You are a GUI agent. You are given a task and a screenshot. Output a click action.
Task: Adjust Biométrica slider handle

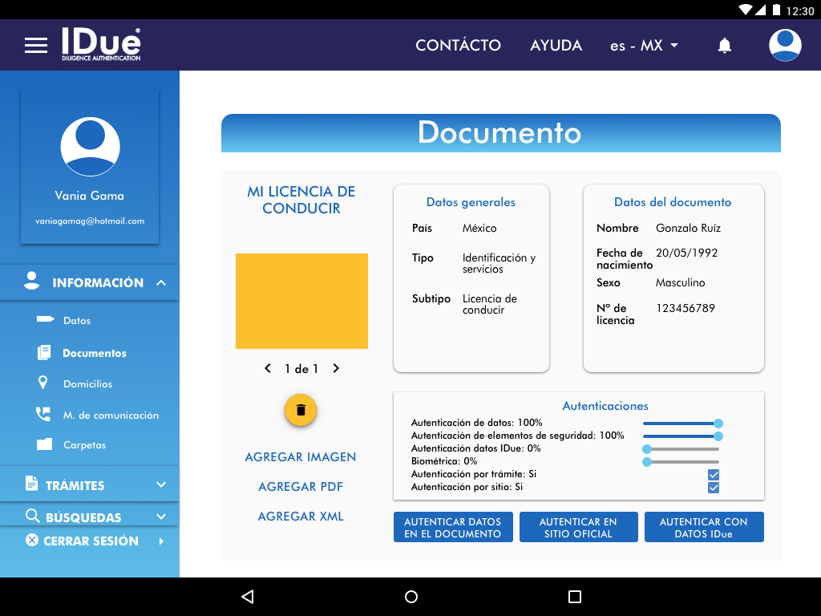tap(646, 462)
